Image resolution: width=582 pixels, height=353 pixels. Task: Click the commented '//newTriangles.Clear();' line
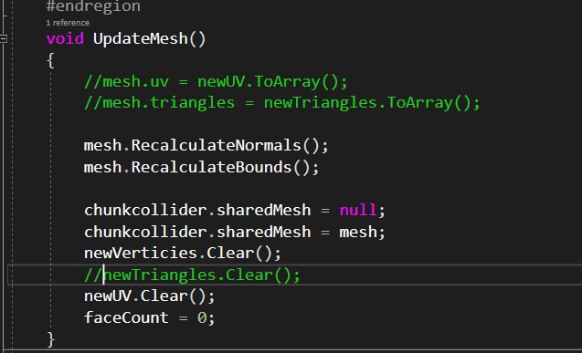click(x=192, y=275)
